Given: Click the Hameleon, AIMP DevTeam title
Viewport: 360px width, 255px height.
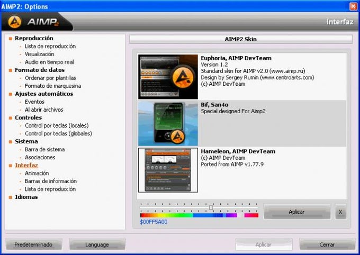Looking at the screenshot, I should [238, 151].
